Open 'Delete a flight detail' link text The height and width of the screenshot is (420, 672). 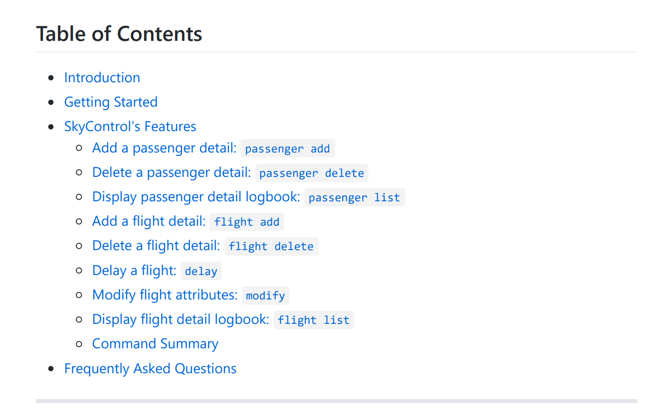[156, 246]
